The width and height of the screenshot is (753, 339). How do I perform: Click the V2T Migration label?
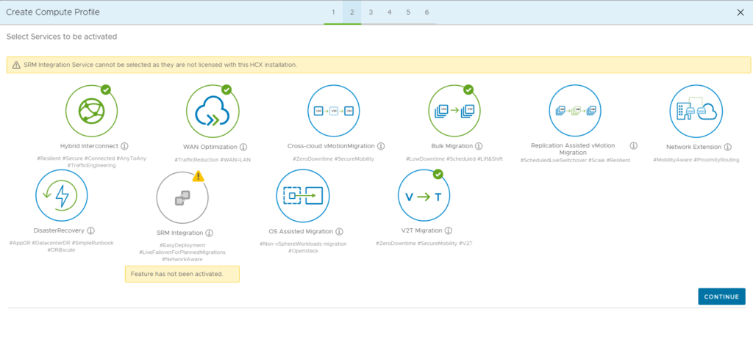[422, 230]
